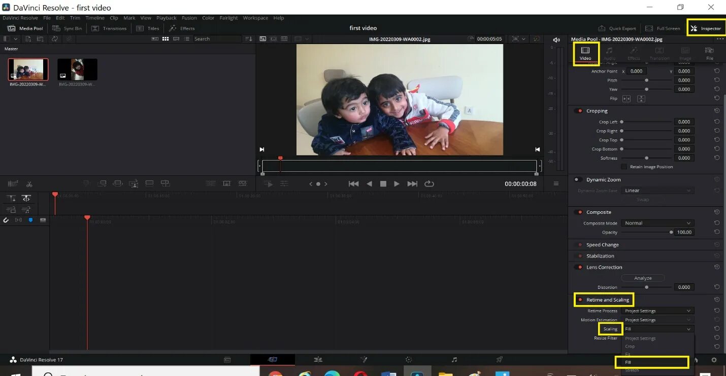Reset the Crop Top value
Screen dimensions: 726x376
pos(717,140)
